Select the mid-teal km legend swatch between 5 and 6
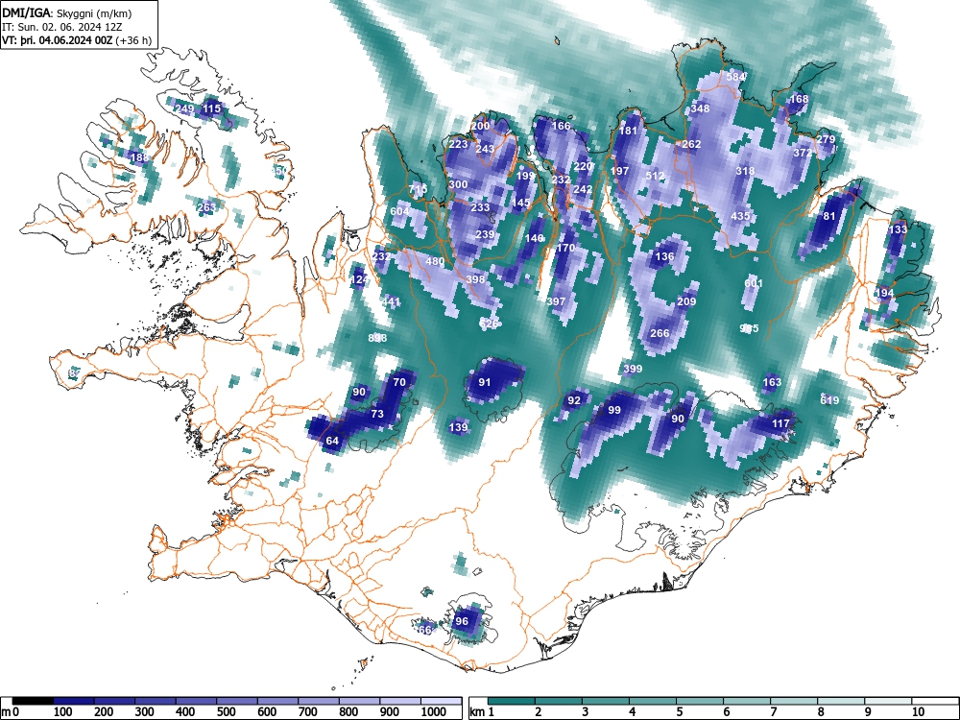 (700, 701)
